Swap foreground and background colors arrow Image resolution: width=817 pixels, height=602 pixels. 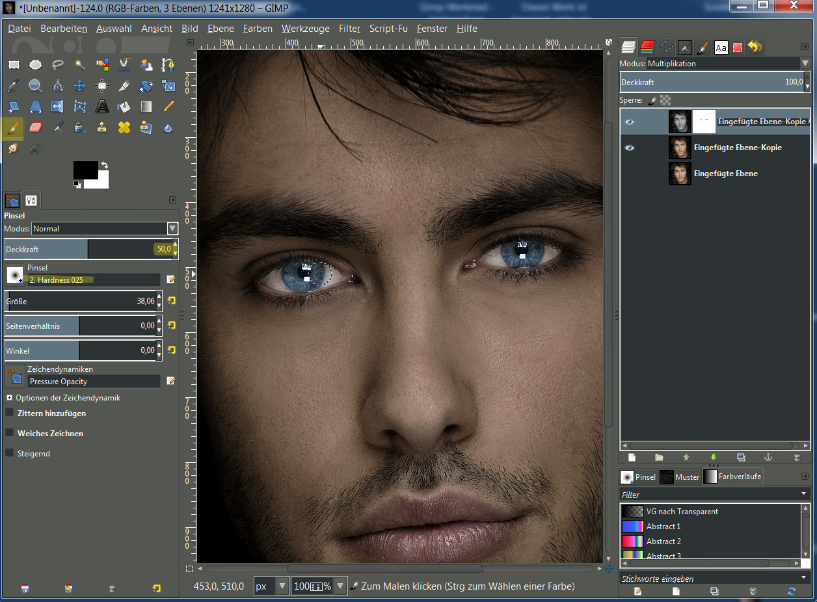(105, 165)
